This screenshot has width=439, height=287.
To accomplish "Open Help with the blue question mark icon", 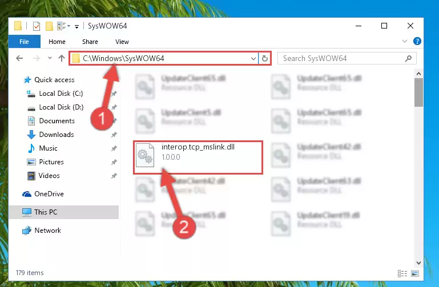I will click(x=417, y=42).
